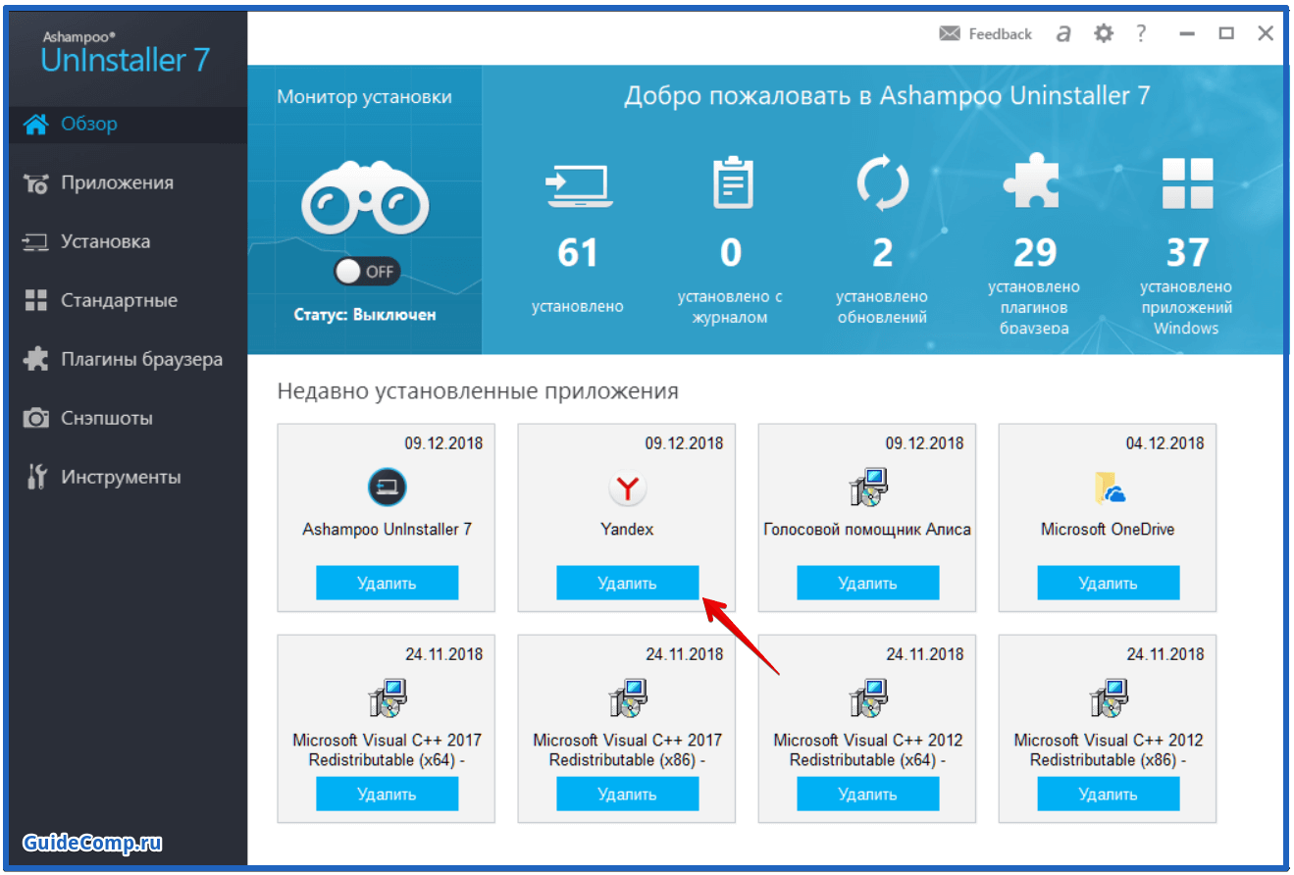Click the Windows apps tiles icon
This screenshot has width=1294, height=875.
click(x=1187, y=184)
